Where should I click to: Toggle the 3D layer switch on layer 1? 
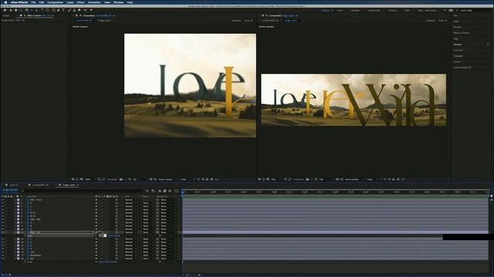pos(117,200)
